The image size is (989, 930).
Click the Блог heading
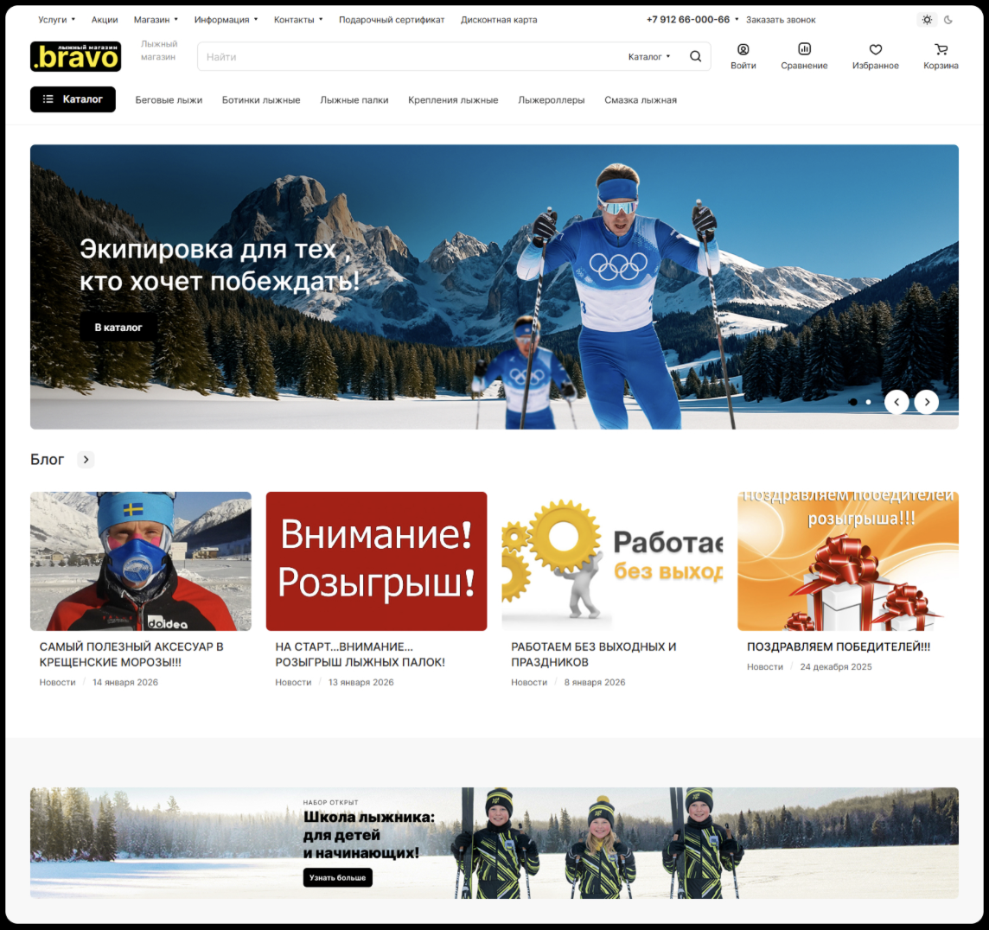[48, 460]
